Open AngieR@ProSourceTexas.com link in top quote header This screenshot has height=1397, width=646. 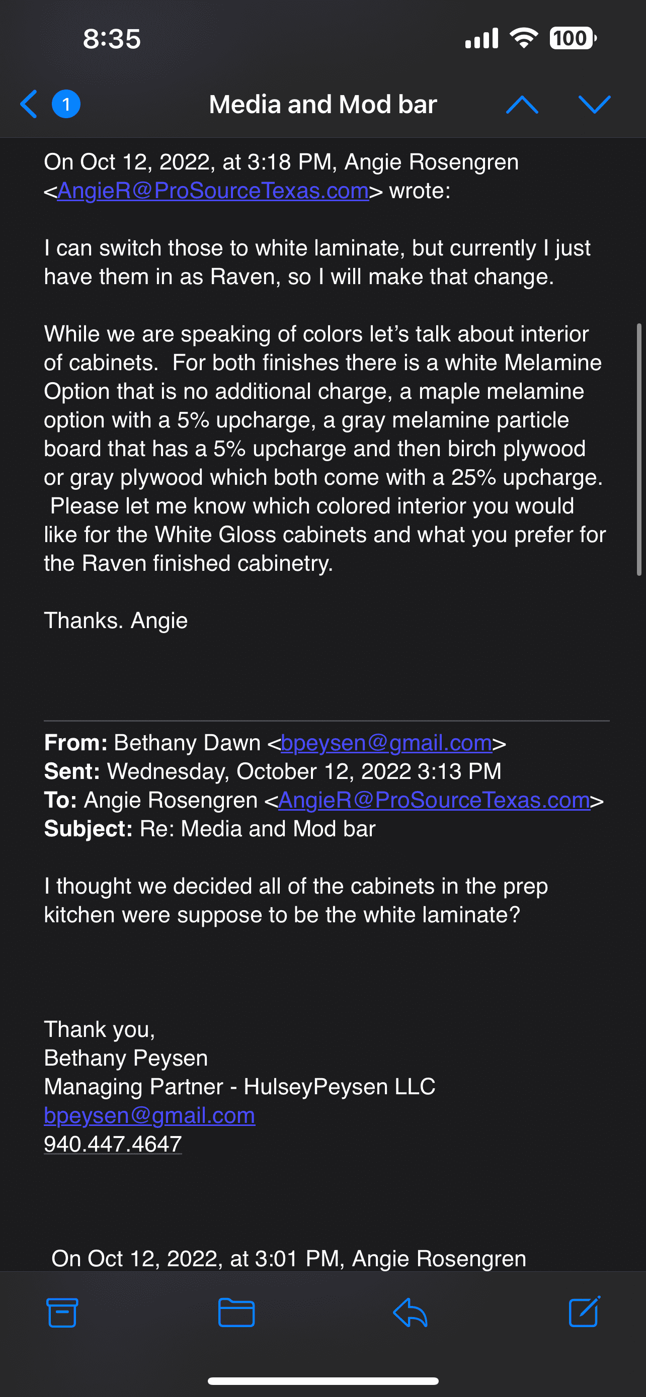click(213, 191)
